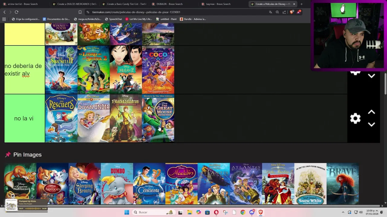The width and height of the screenshot is (387, 217).
Task: Move 'no debería de existir alv' row down
Action: pos(372,76)
